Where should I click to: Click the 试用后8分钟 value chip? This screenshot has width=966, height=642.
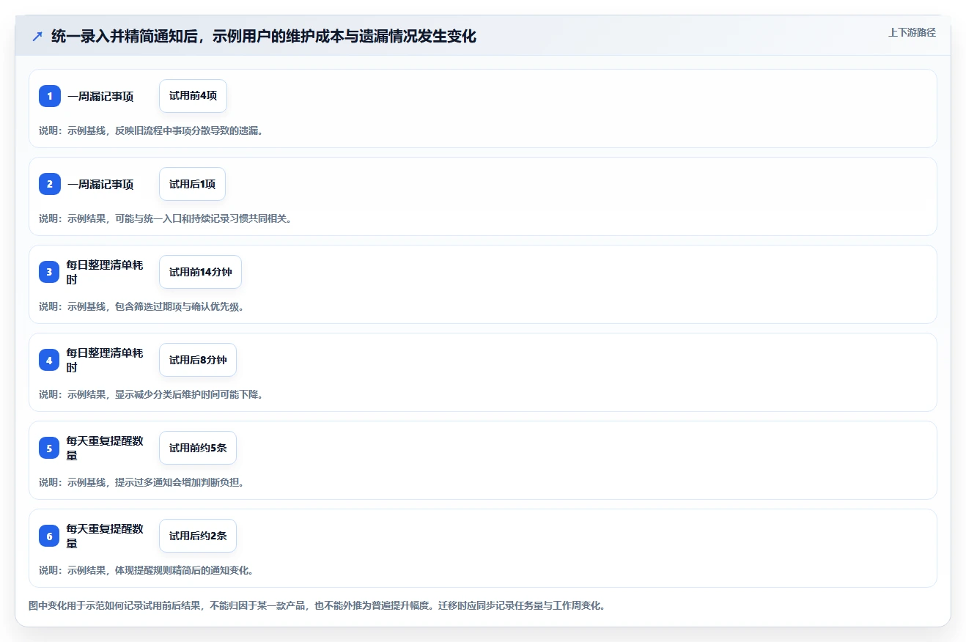point(198,360)
